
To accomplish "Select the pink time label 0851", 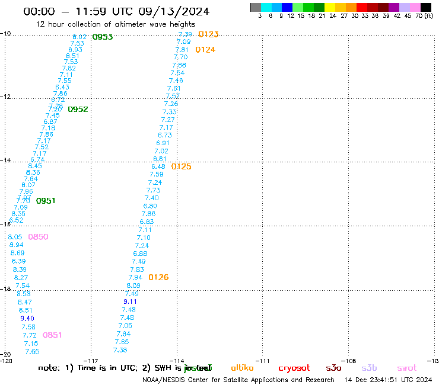I will 52,335.
